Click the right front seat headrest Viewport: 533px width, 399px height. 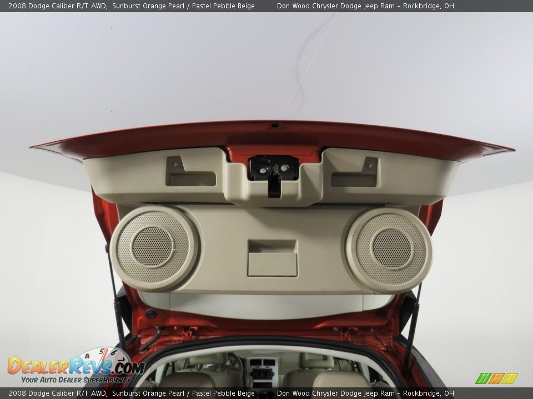click(315, 361)
